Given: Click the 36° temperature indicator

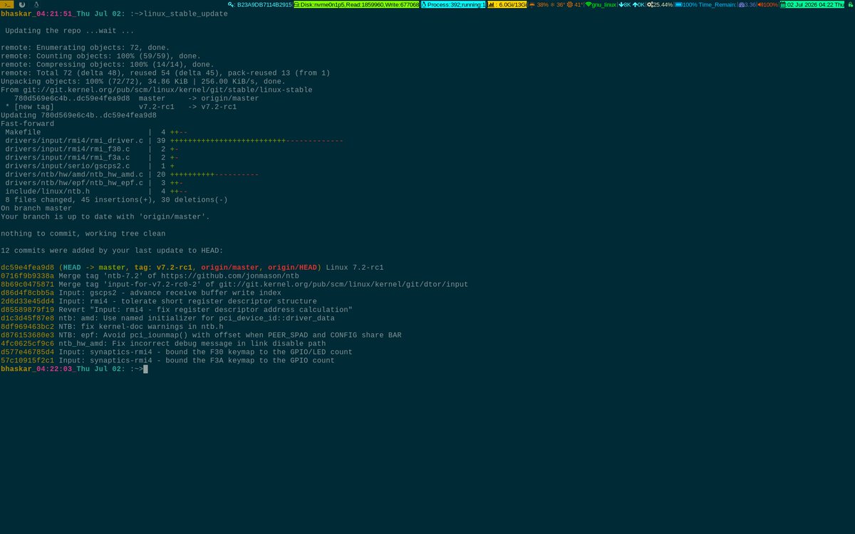Looking at the screenshot, I should 558,5.
